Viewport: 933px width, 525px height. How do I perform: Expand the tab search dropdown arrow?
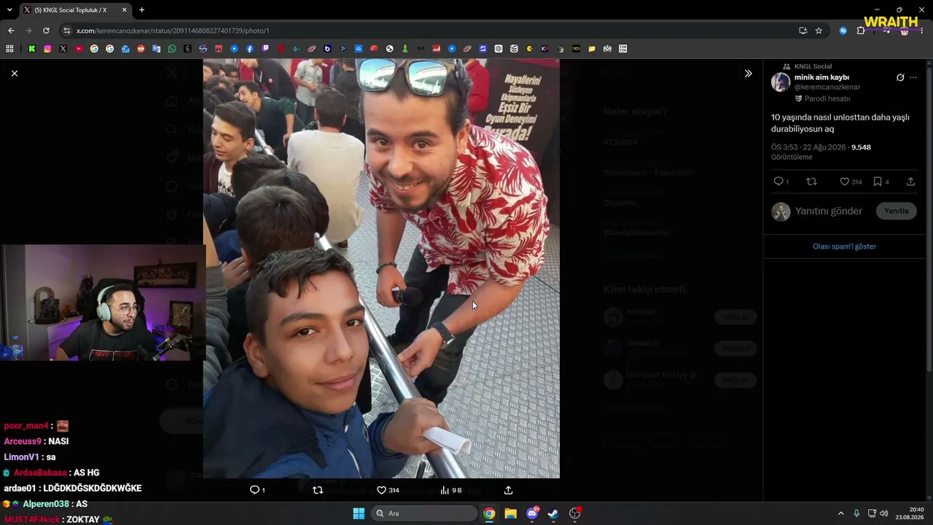click(x=9, y=10)
